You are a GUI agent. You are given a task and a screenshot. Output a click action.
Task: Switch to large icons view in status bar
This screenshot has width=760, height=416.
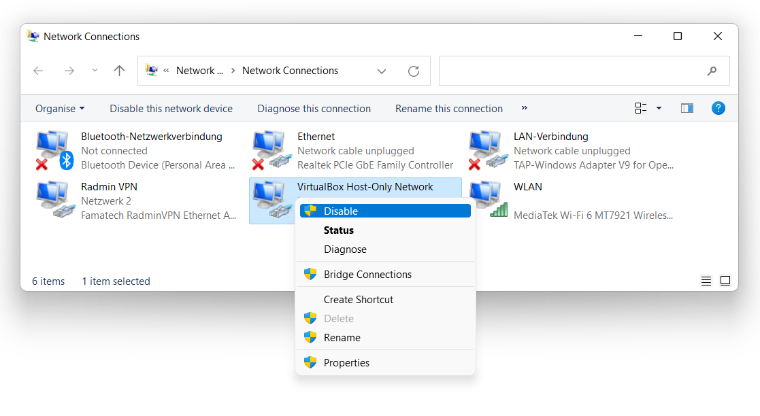pyautogui.click(x=725, y=281)
